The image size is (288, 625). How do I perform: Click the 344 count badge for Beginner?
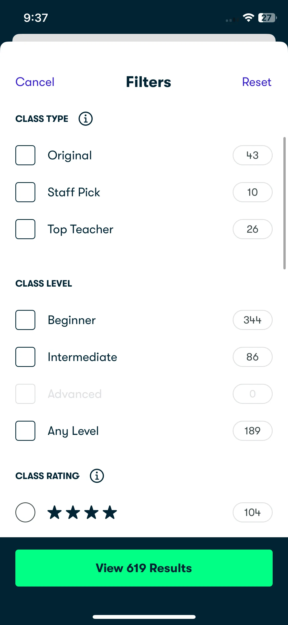pos(252,320)
